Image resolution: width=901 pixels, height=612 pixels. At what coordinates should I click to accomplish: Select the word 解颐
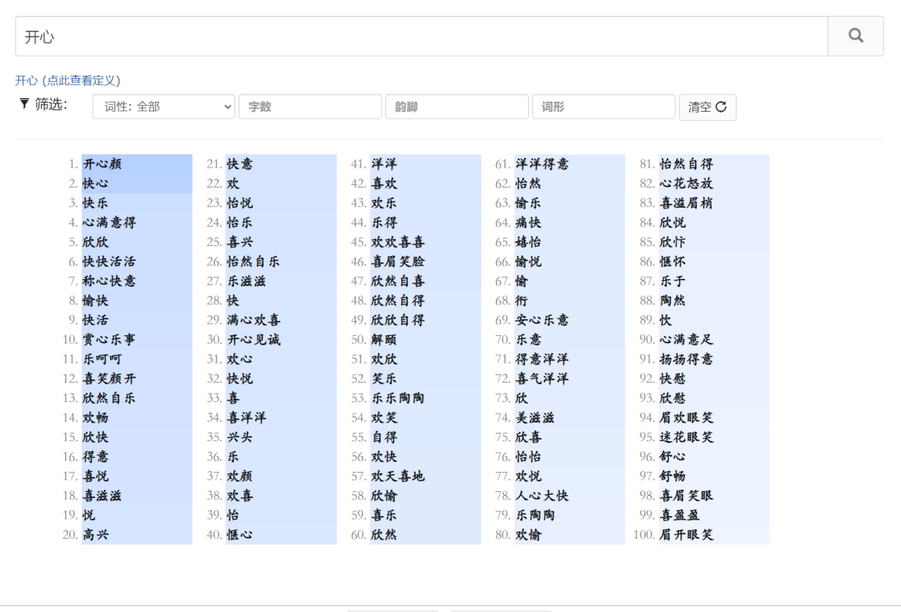coord(384,340)
